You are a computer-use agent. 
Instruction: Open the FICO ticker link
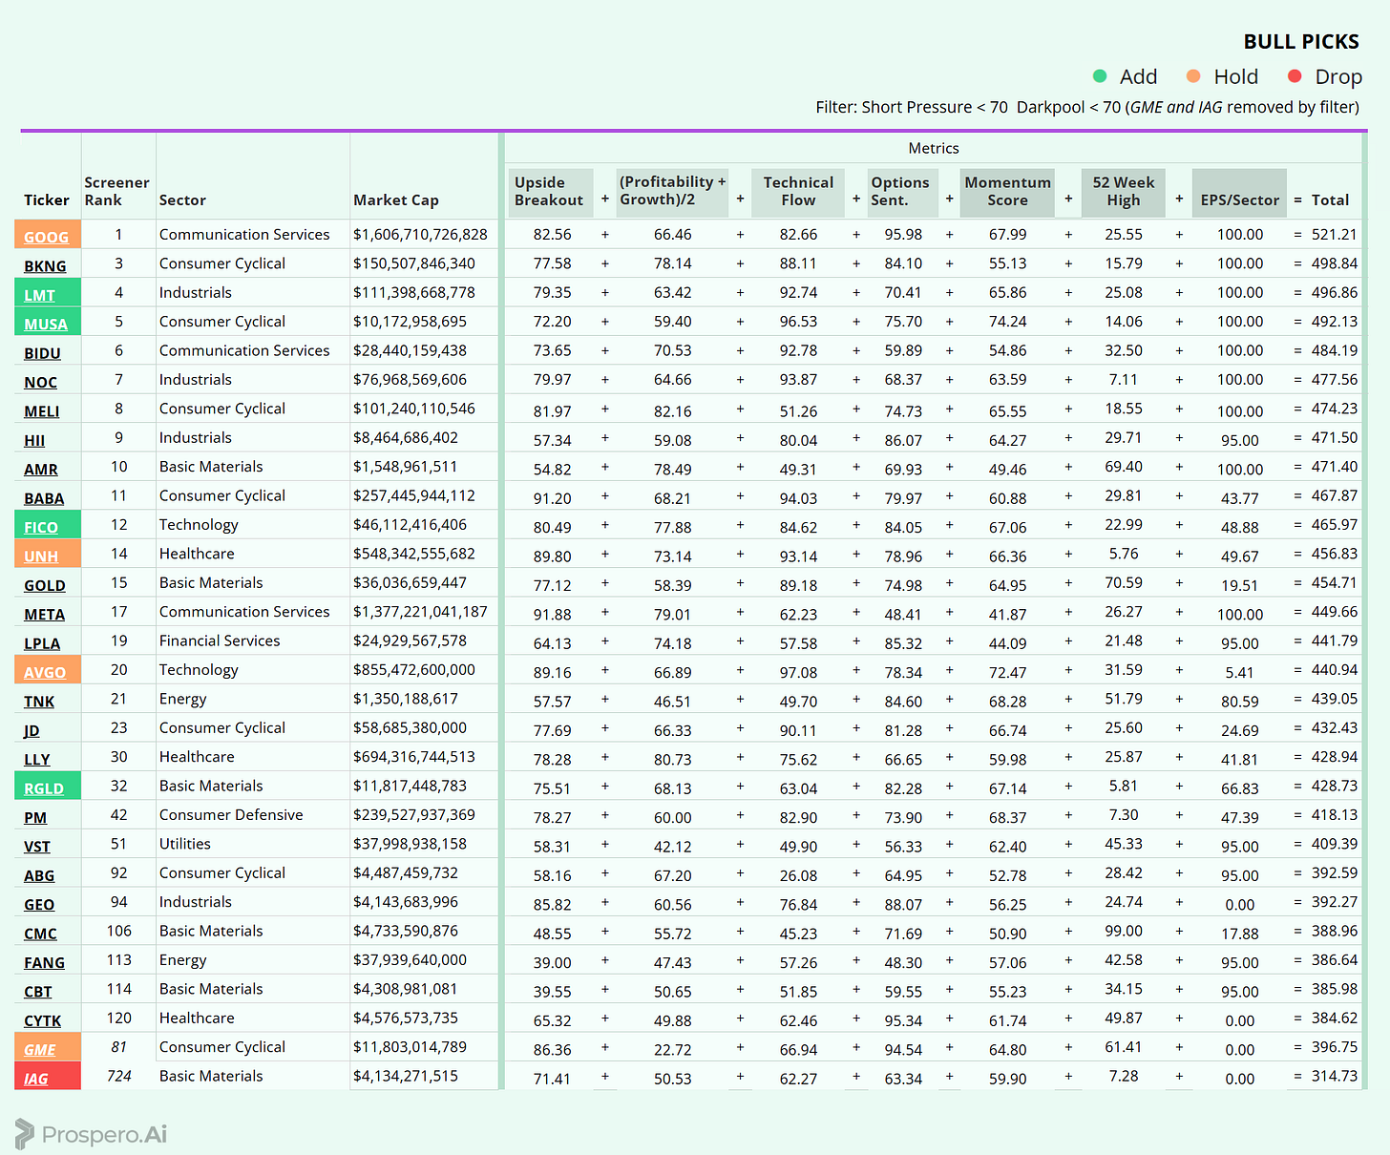pyautogui.click(x=41, y=527)
